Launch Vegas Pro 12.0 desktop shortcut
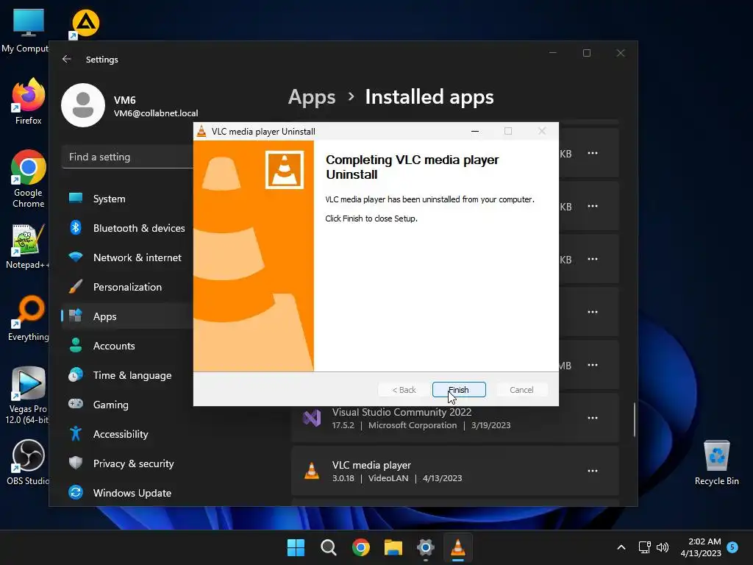This screenshot has height=565, width=753. (28, 395)
